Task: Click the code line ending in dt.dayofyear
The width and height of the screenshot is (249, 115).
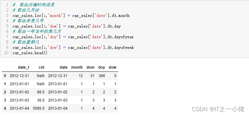Action: pos(73,37)
